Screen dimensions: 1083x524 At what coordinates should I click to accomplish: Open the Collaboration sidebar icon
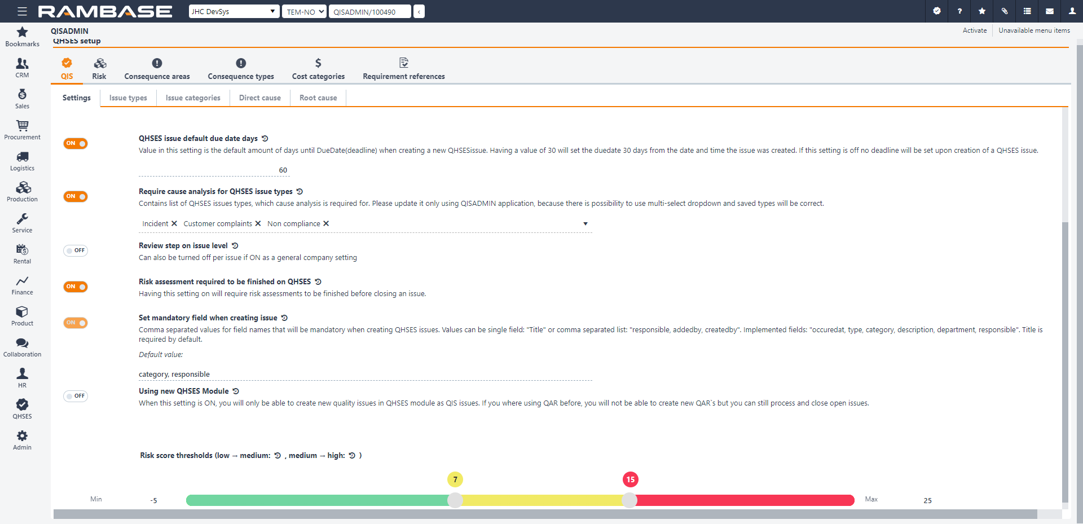click(x=22, y=347)
